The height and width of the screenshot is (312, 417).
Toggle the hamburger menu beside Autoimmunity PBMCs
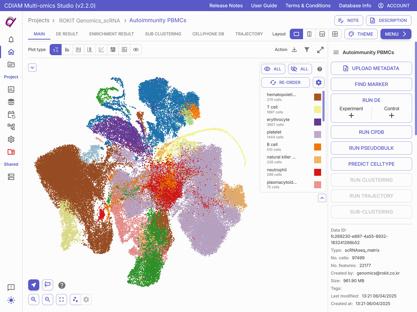[x=336, y=52]
